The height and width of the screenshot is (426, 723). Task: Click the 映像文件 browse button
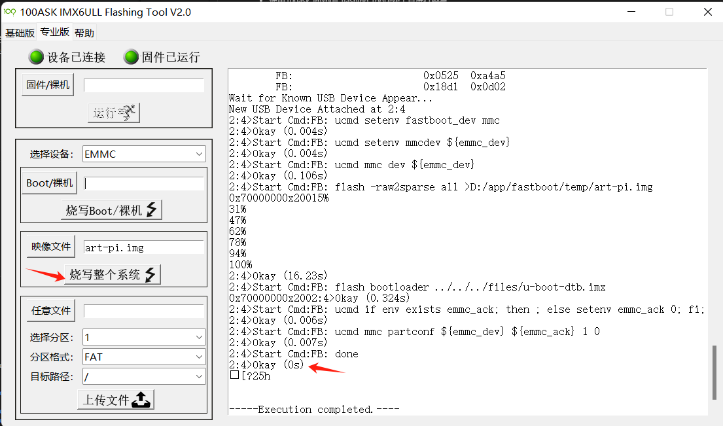click(51, 247)
